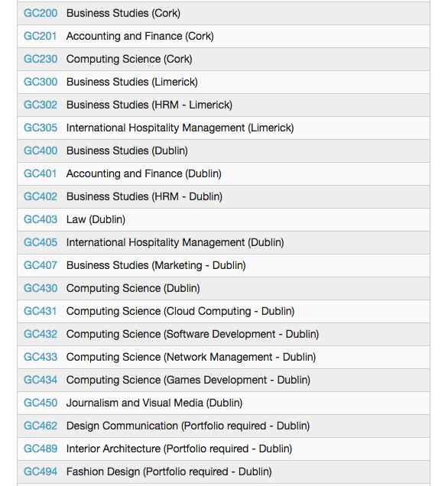448x486 pixels.
Task: Click the GC201 Accounting and Finance code
Action: click(41, 36)
